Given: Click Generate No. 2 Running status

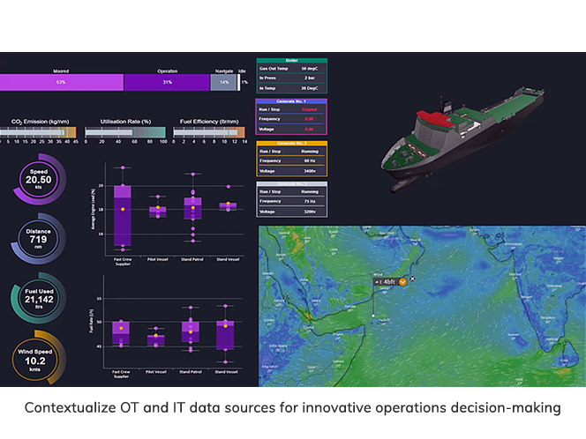Looking at the screenshot, I should pos(308,152).
